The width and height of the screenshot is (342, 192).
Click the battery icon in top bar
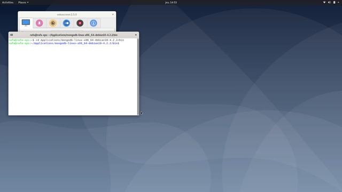pyautogui.click(x=335, y=2)
